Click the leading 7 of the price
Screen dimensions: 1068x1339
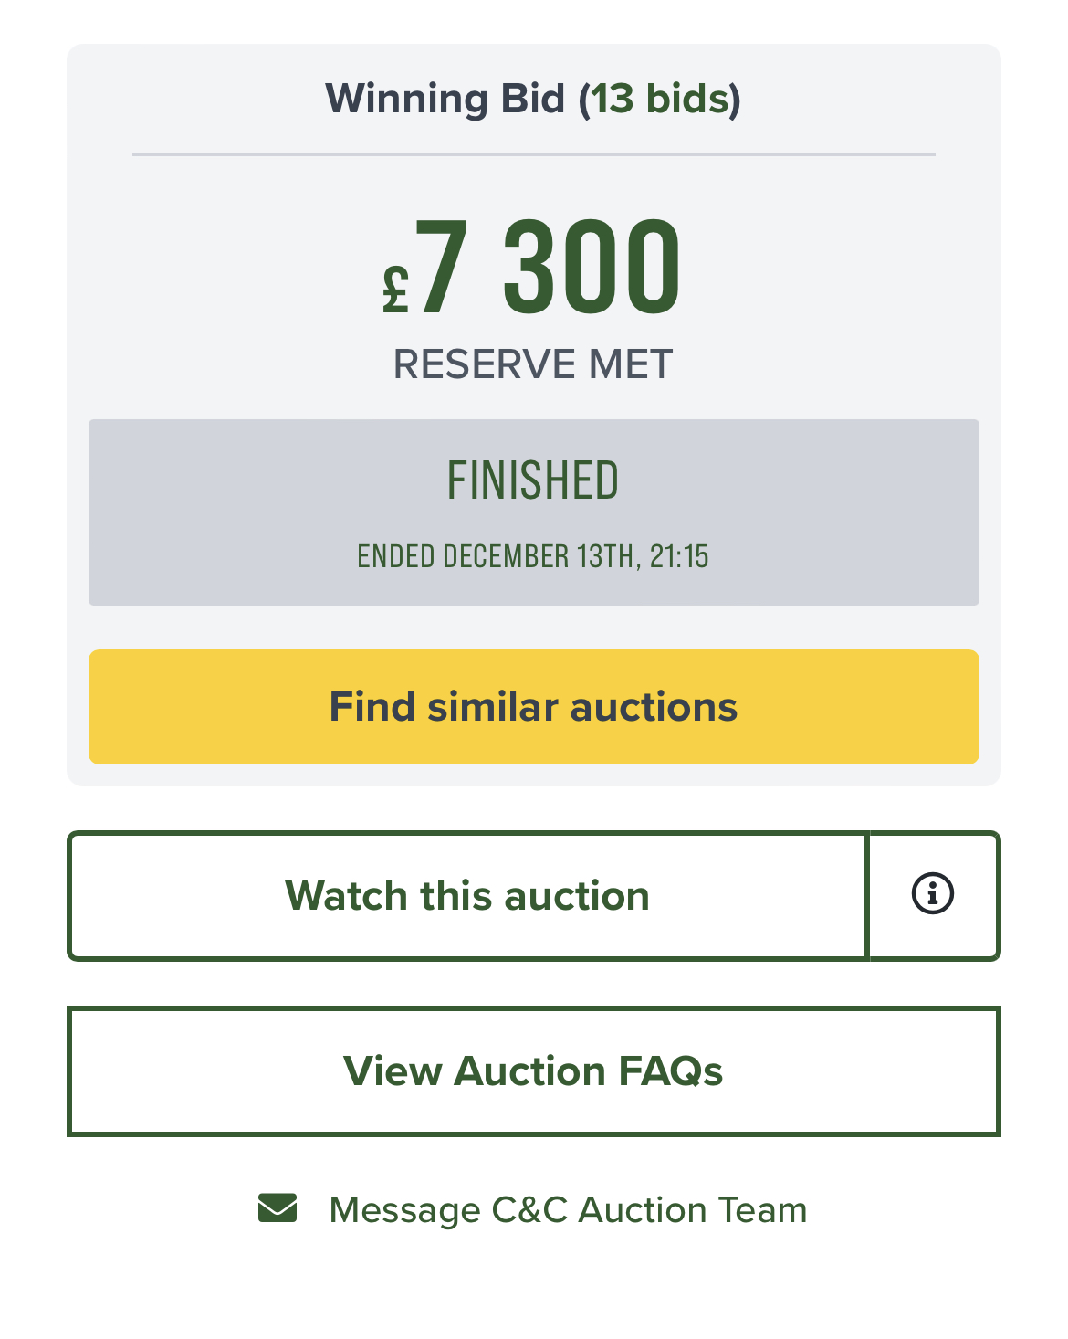(442, 267)
